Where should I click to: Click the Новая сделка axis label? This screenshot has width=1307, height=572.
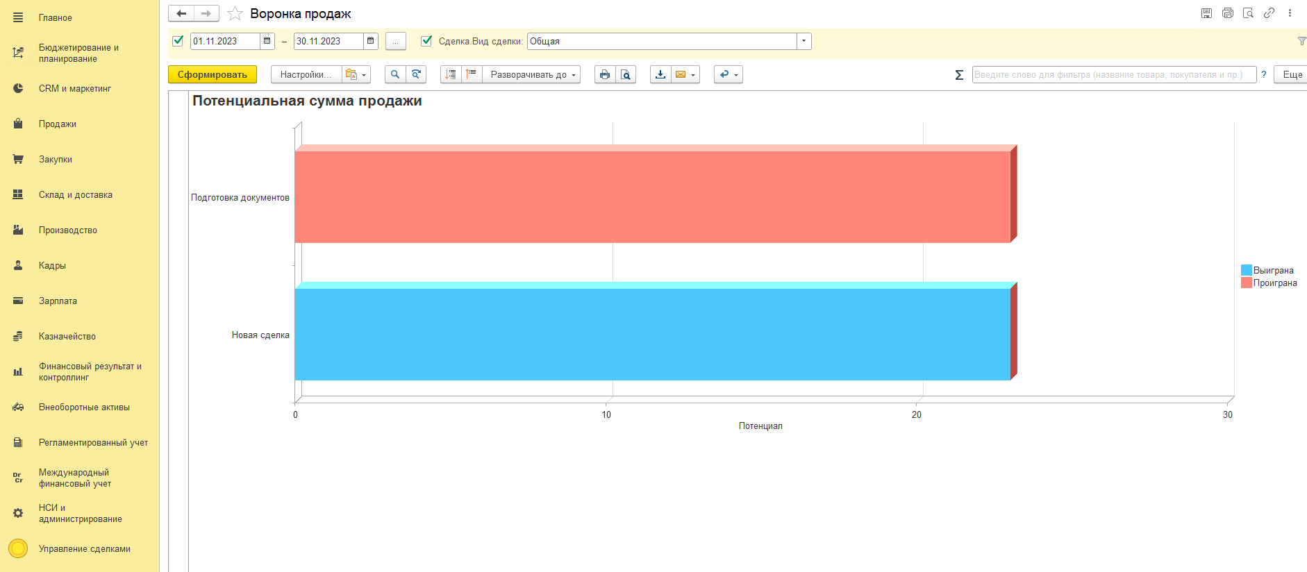pos(260,335)
